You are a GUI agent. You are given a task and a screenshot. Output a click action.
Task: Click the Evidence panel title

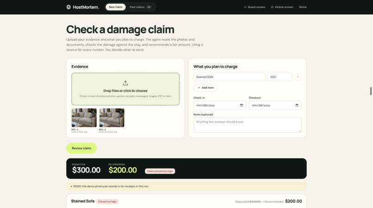80,67
